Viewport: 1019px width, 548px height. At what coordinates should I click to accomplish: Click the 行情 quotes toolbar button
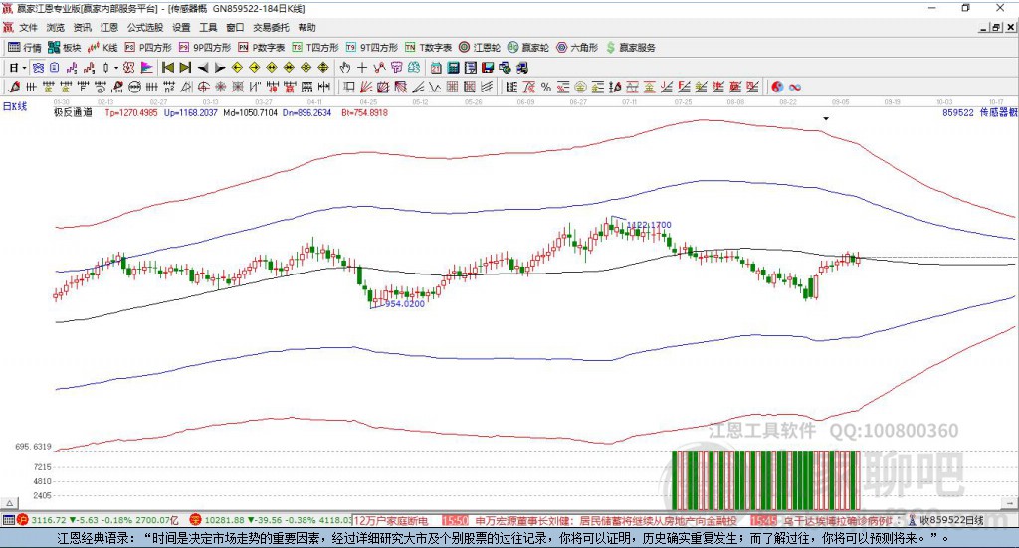tap(25, 47)
